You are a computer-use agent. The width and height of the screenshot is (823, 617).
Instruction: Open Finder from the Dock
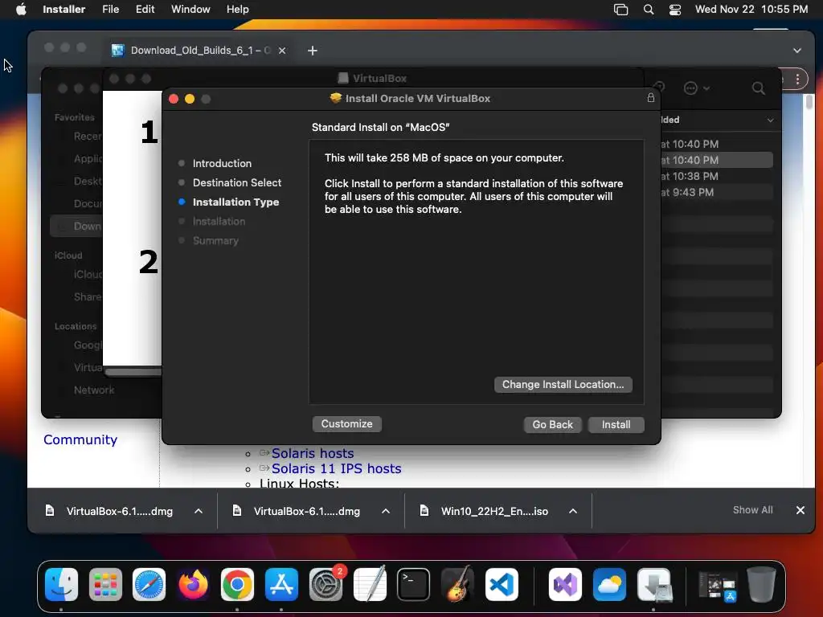[61, 584]
